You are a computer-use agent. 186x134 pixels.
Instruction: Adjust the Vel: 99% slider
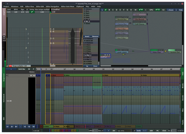point(124,131)
